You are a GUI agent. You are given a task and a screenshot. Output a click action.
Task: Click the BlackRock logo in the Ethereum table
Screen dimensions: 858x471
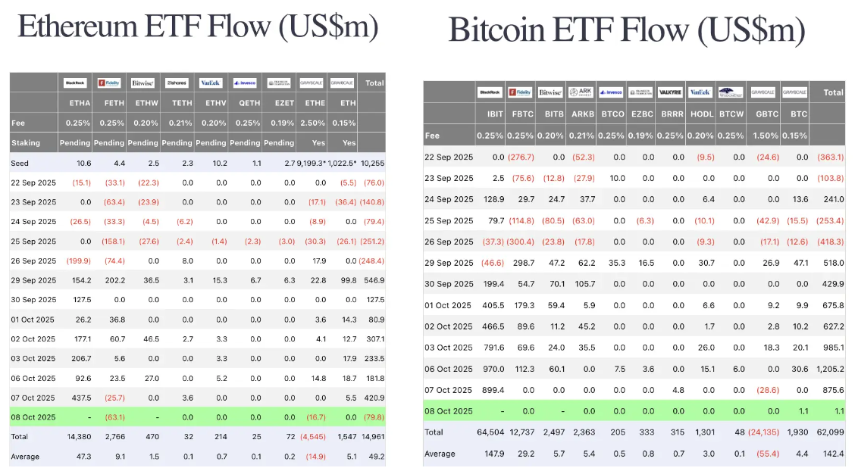[x=75, y=83]
